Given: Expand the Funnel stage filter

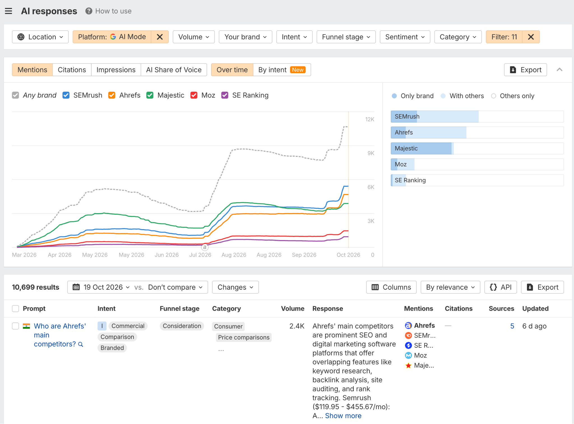Looking at the screenshot, I should click(346, 37).
